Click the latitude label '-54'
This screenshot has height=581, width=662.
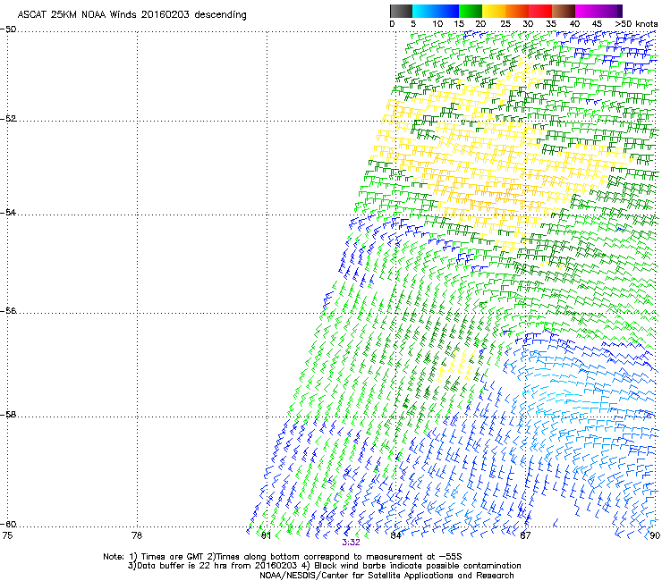click(x=8, y=212)
